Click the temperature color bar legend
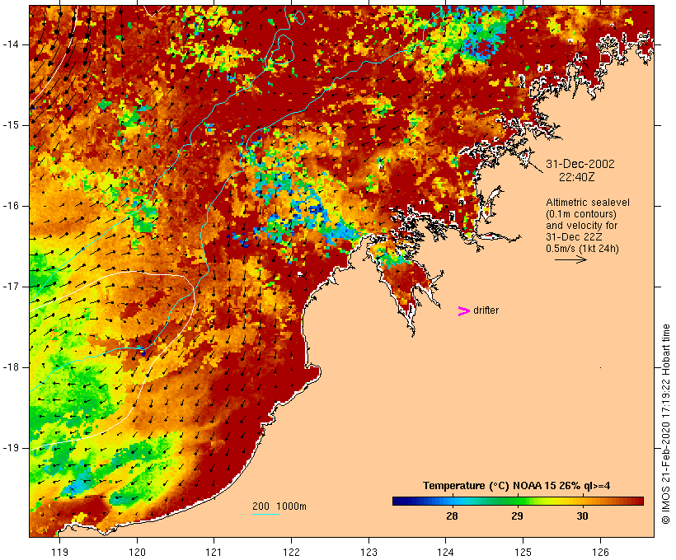Screen dimensions: 676x560 pyautogui.click(x=518, y=501)
